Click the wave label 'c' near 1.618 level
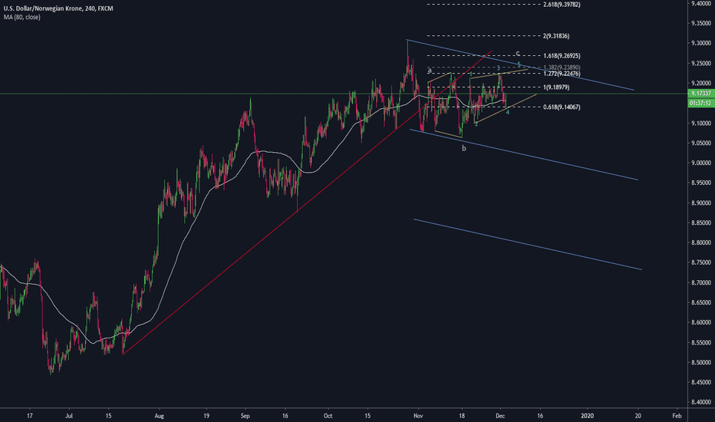Viewport: 715px width, 422px height. click(518, 53)
